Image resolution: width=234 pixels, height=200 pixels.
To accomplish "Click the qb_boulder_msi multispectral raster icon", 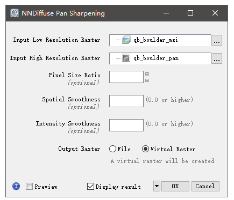I will [x=126, y=40].
